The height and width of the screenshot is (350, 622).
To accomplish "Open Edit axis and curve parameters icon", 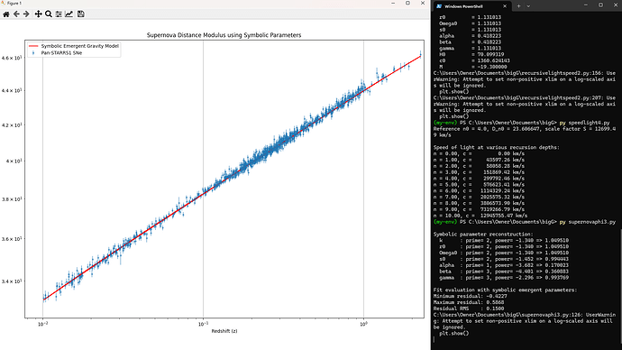I will coord(69,14).
